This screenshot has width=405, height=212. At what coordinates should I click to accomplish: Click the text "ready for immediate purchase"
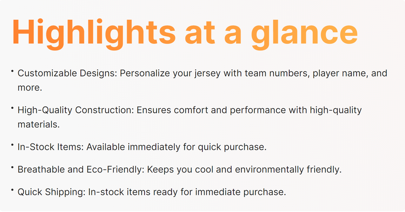[226, 192]
